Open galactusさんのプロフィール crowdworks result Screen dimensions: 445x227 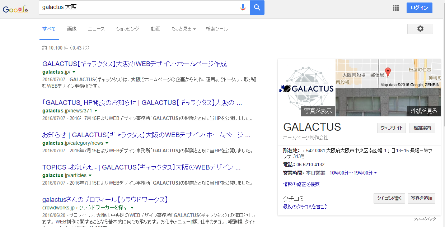pos(105,199)
